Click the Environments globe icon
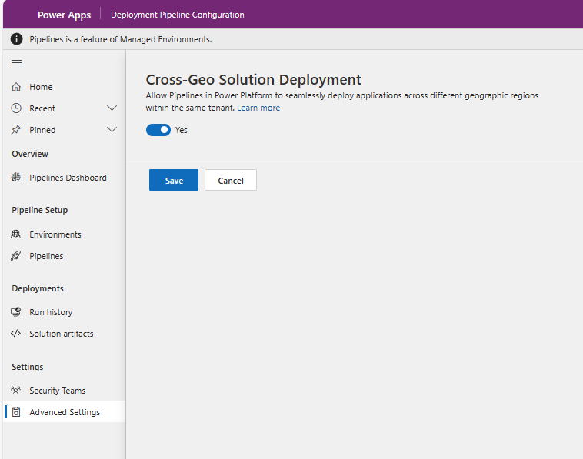 click(x=16, y=234)
